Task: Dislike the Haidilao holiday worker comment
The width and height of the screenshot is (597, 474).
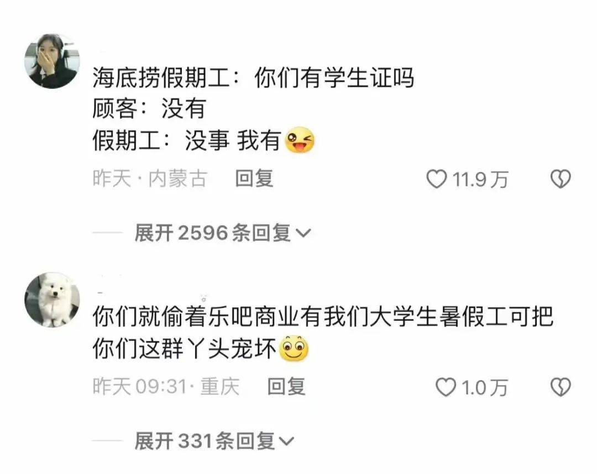Action: pos(561,179)
